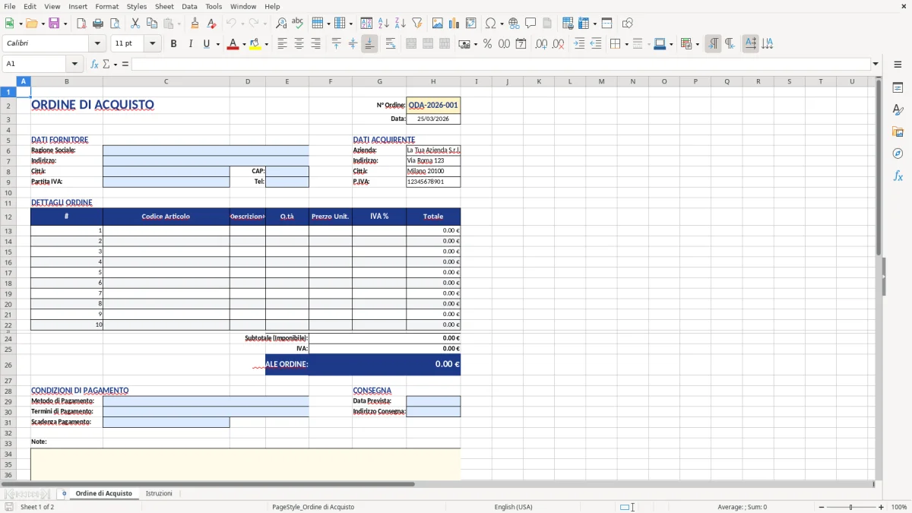Export directly as PDF

[81, 24]
